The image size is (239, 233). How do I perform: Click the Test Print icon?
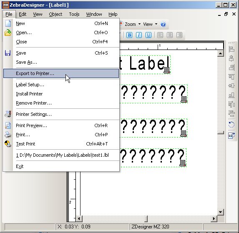coord(8,144)
